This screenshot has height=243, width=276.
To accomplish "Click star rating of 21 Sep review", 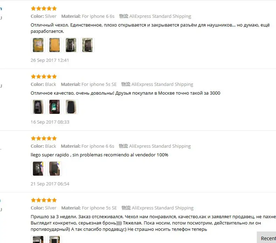I will click(44, 138).
